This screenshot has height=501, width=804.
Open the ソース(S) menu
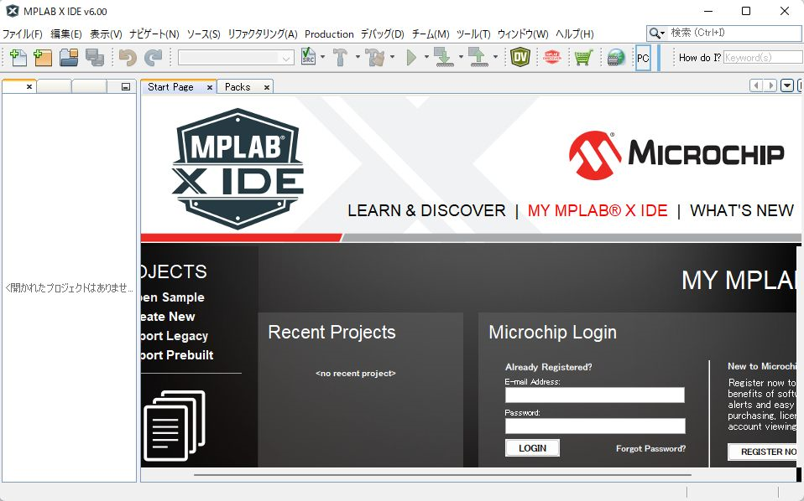[x=204, y=34]
